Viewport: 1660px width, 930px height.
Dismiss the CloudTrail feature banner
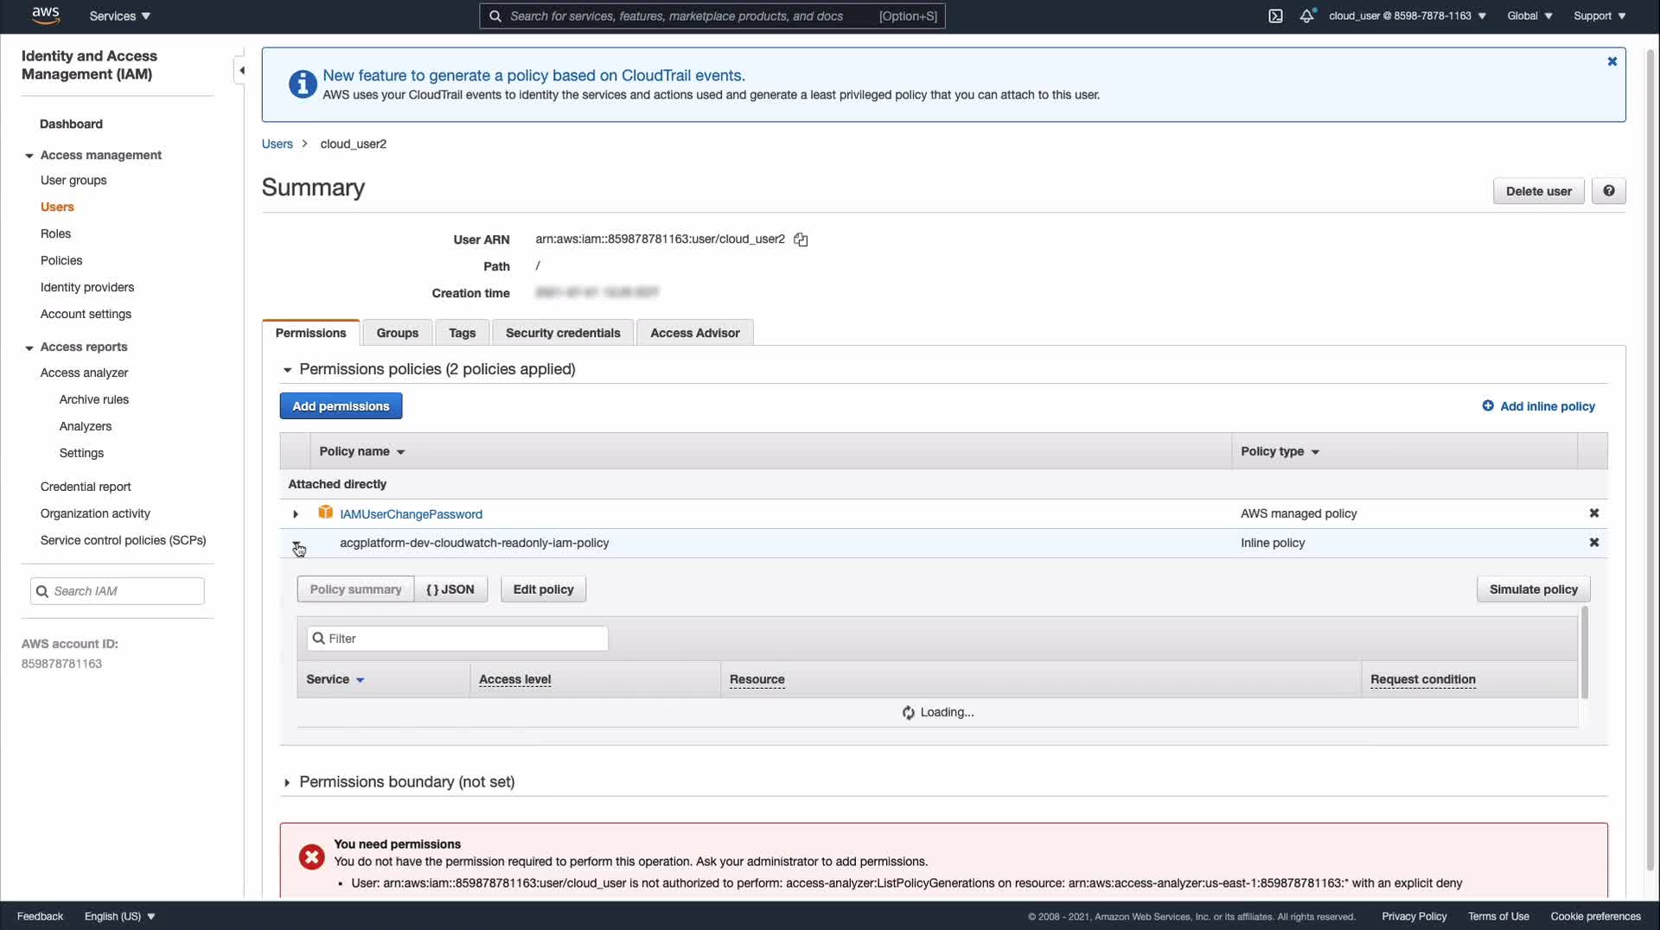click(1612, 61)
